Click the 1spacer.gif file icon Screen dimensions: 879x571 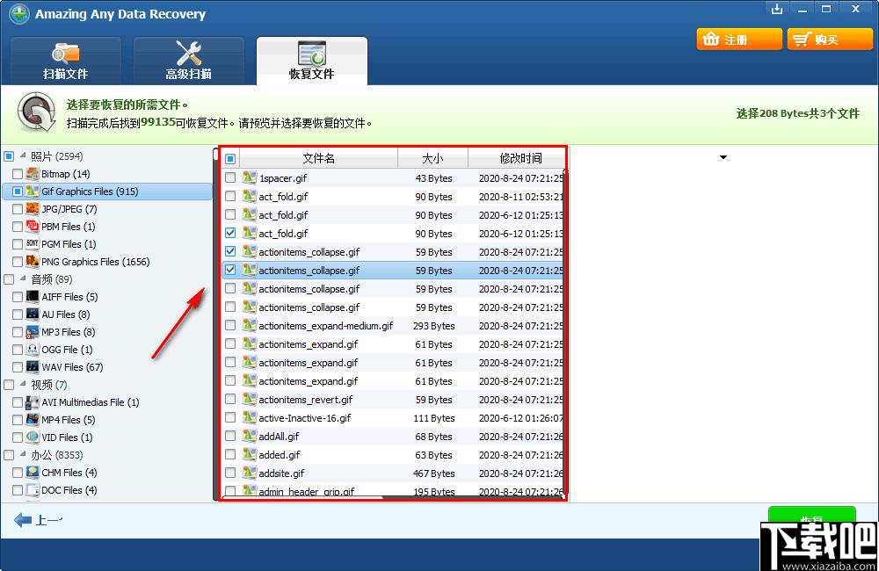tap(249, 178)
